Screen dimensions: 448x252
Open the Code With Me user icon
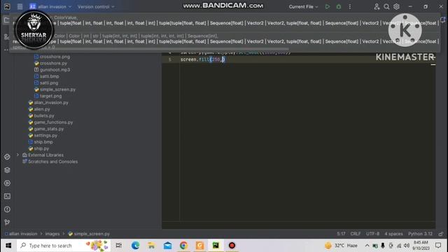pyautogui.click(x=377, y=6)
